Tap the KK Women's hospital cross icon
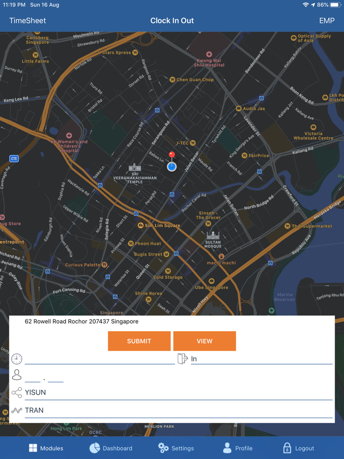344x459 pixels. click(69, 136)
